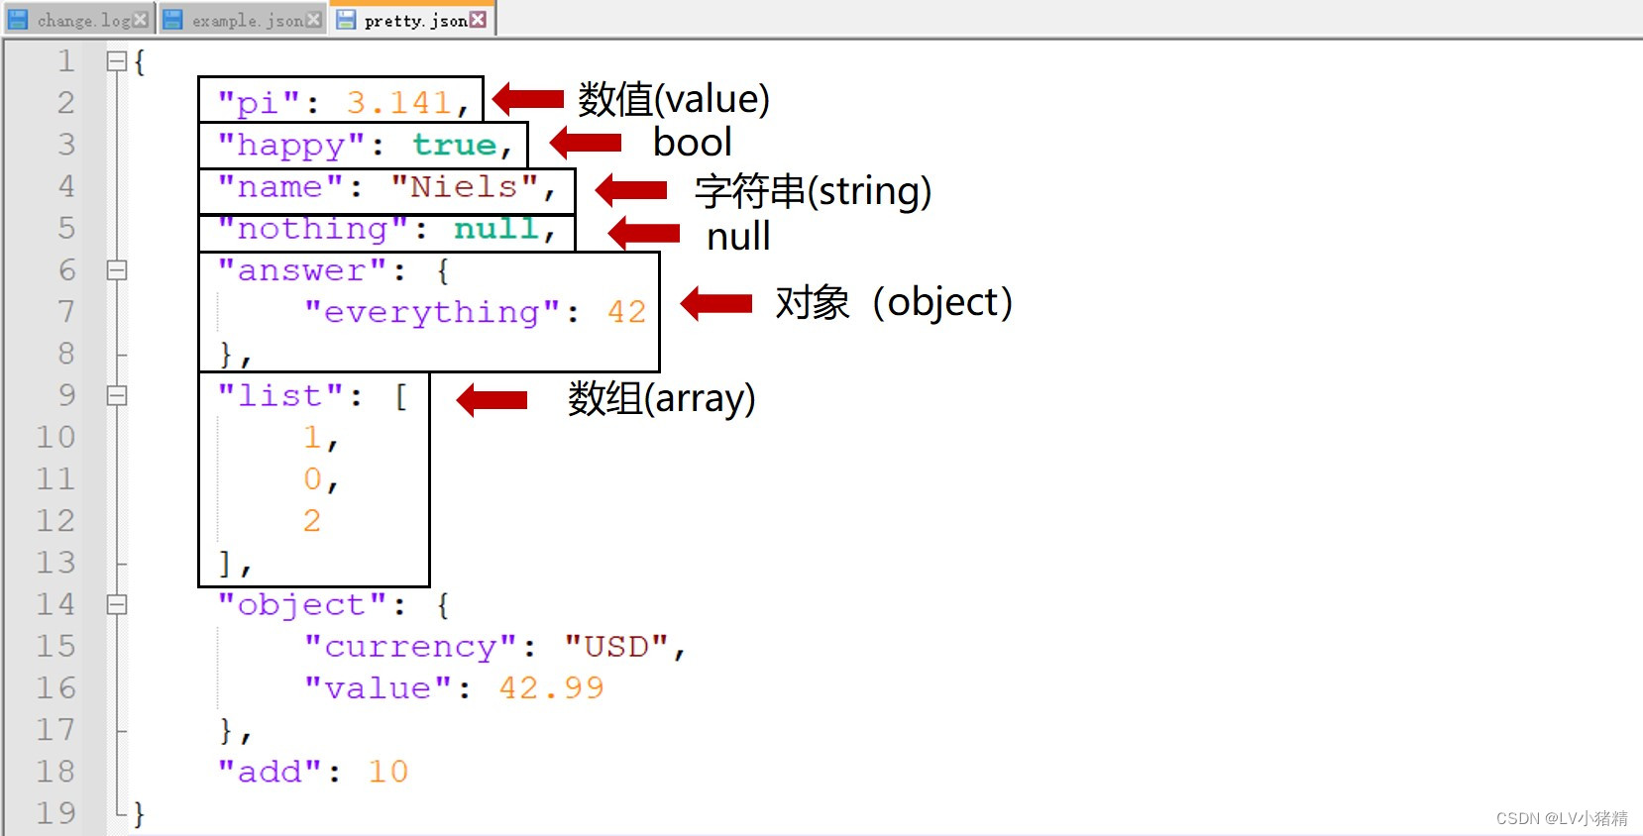Viewport: 1643px width, 836px height.
Task: Click the save icon on example.json tab
Action: pyautogui.click(x=172, y=20)
